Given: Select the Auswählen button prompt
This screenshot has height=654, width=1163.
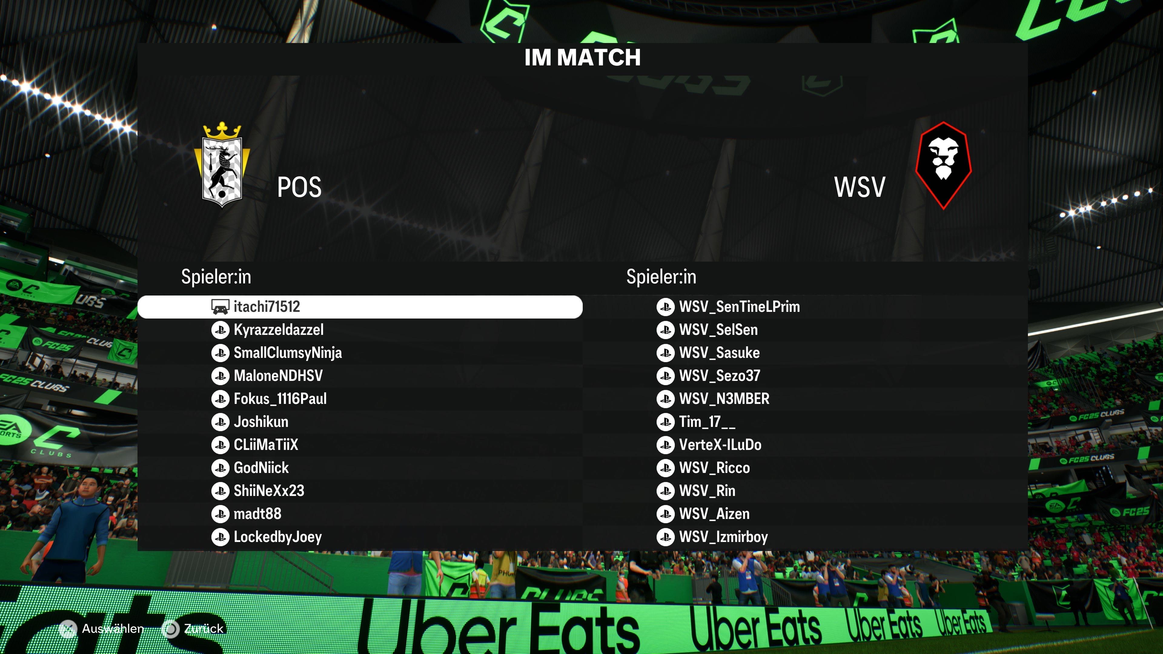Looking at the screenshot, I should [x=102, y=629].
